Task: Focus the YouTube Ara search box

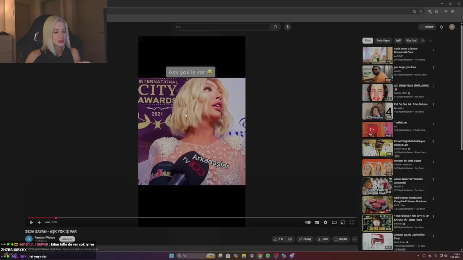Action: [x=221, y=27]
